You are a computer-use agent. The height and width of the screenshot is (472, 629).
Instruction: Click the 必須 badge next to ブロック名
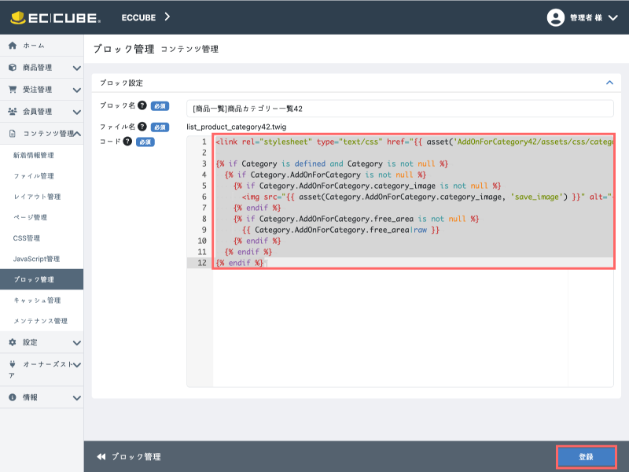tap(160, 106)
